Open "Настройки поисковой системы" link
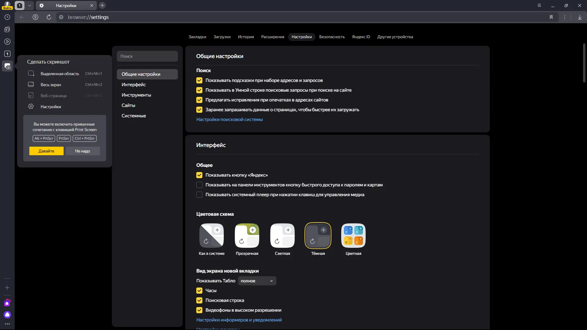 [x=229, y=119]
